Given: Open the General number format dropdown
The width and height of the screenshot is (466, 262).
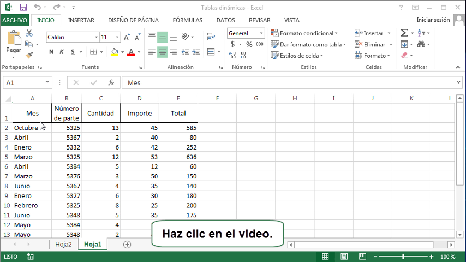Looking at the screenshot, I should click(261, 33).
